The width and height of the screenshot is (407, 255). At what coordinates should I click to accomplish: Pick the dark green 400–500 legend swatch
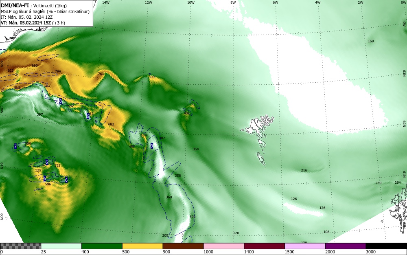[102, 246]
